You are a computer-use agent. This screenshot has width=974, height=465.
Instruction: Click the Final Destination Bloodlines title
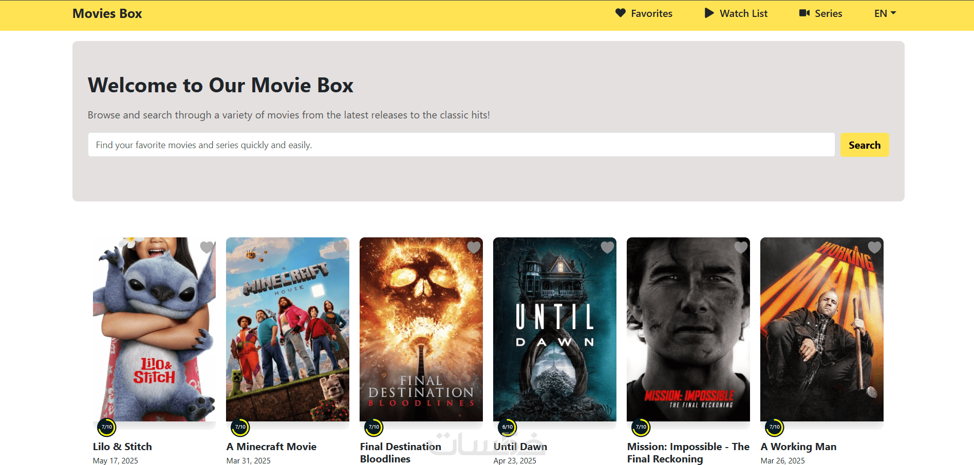pyautogui.click(x=401, y=453)
